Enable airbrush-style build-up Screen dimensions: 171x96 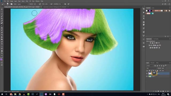[x=51, y=4]
